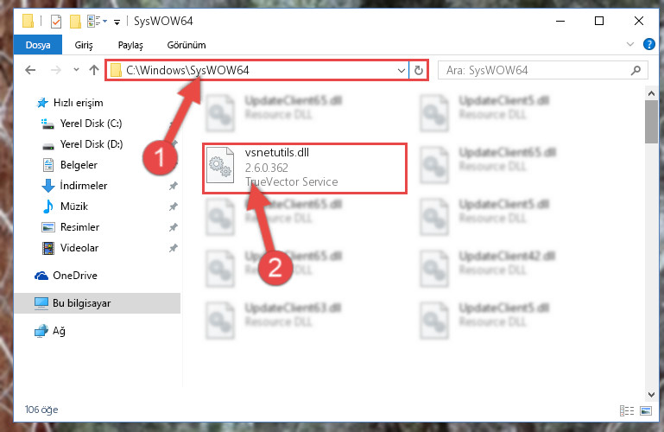The height and width of the screenshot is (432, 664).
Task: Select the vsnetutils.dll file
Action: (x=305, y=168)
